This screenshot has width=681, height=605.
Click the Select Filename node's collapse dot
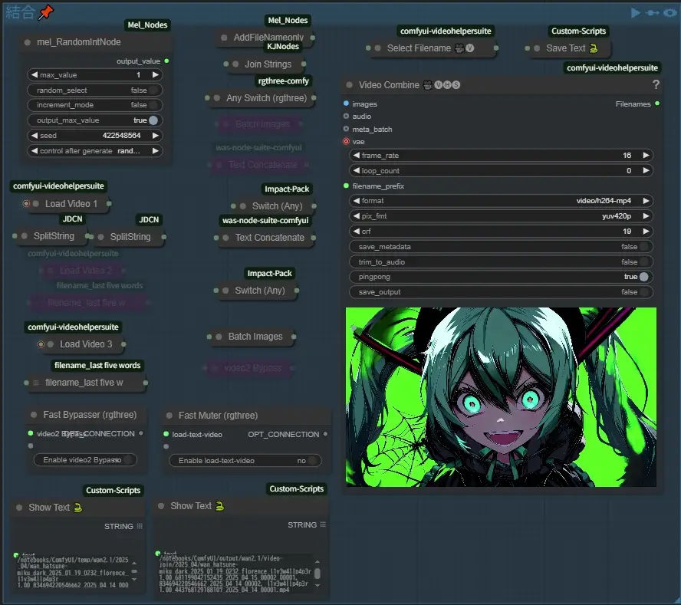tap(378, 48)
